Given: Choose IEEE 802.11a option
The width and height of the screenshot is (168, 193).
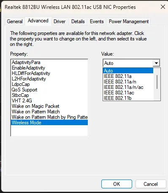Looking at the screenshot, I should [x=128, y=76].
